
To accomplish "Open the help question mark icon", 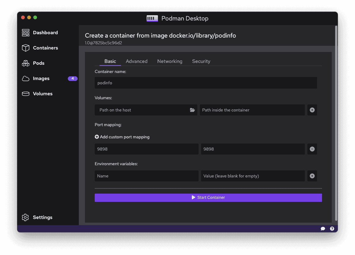I will [x=332, y=228].
